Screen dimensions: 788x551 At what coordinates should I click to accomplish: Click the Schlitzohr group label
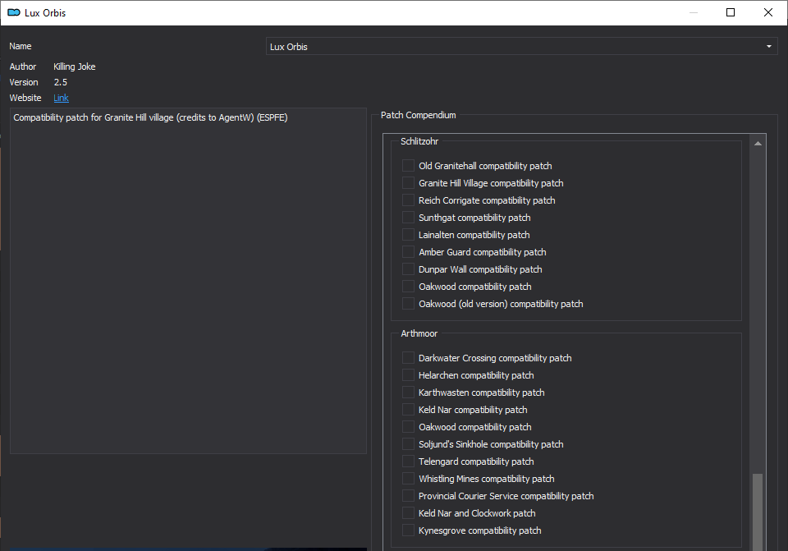pos(419,141)
